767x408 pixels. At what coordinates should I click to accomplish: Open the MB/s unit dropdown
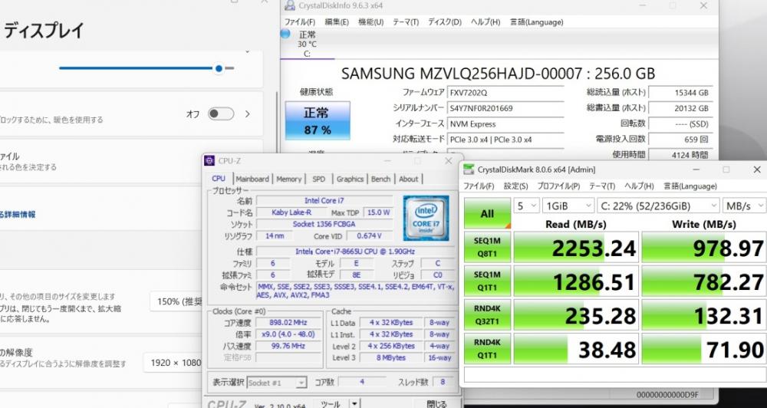point(745,206)
